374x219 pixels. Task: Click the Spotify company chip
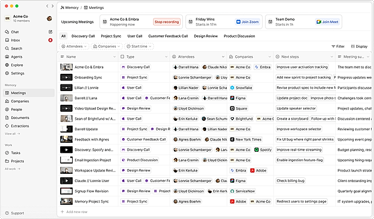click(x=263, y=149)
